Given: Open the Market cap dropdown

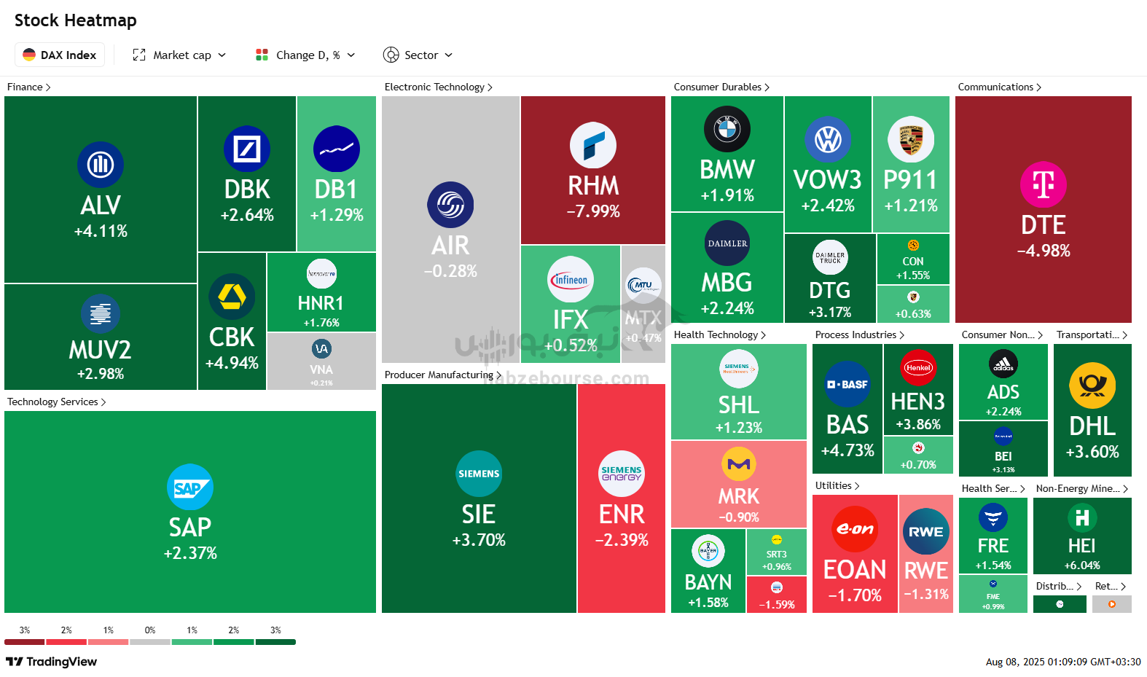Looking at the screenshot, I should (x=179, y=55).
